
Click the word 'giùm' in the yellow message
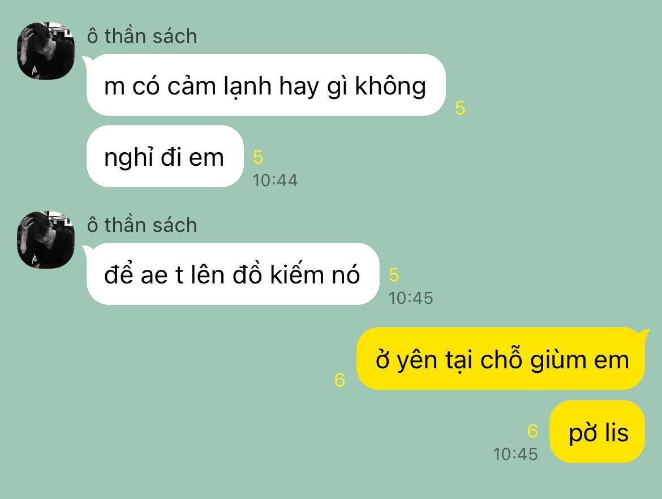tap(558, 360)
